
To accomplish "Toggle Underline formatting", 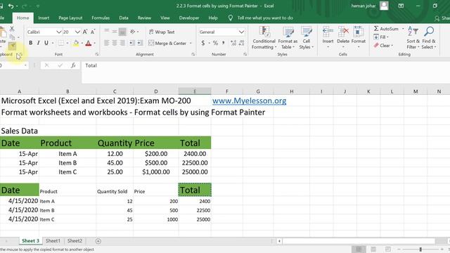I will (x=46, y=43).
